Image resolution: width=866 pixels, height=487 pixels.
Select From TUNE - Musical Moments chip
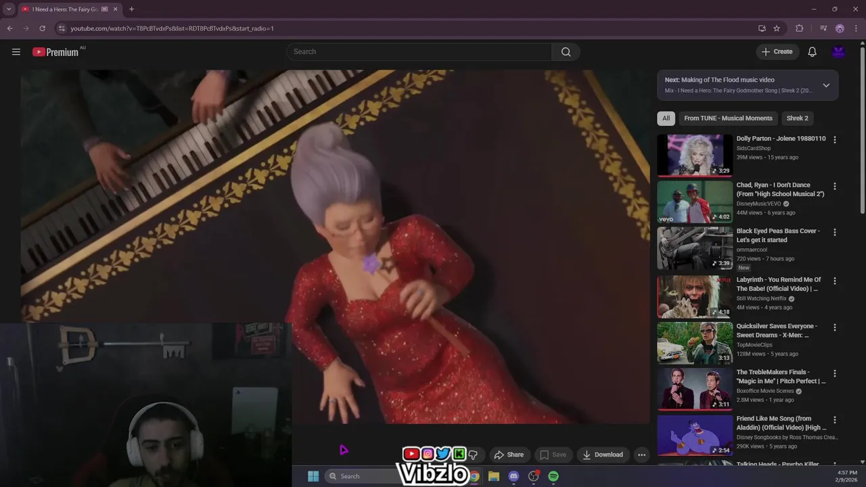point(728,118)
